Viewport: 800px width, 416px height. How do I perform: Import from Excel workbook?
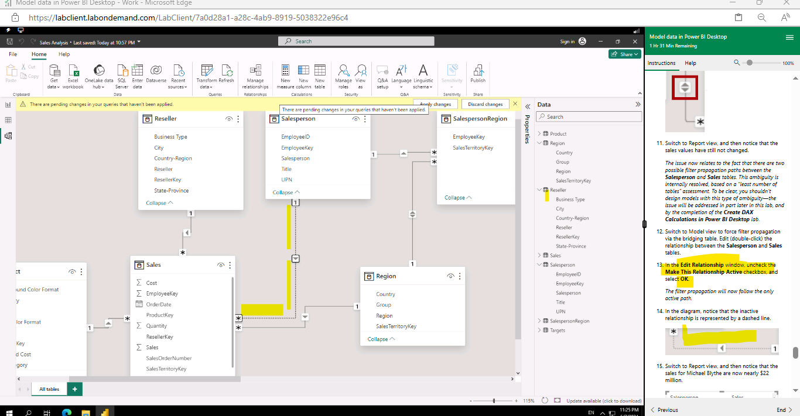(x=73, y=77)
